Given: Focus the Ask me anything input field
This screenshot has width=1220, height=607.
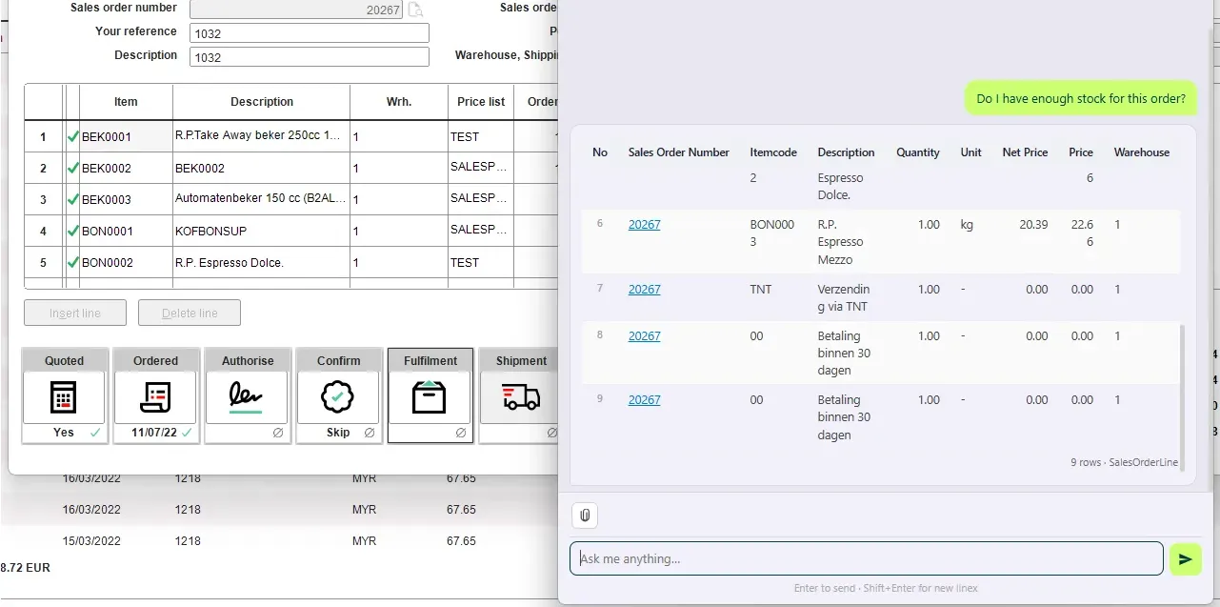Looking at the screenshot, I should coord(867,558).
